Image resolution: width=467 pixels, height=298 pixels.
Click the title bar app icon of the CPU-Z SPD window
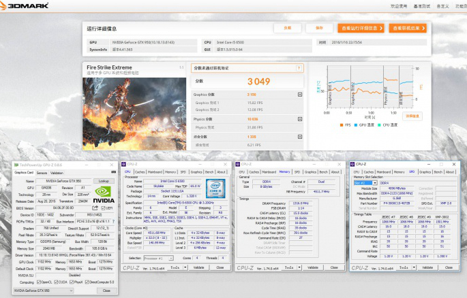[352, 164]
